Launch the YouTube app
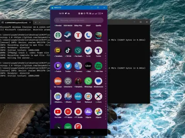This screenshot has height=138, width=185. point(58,112)
